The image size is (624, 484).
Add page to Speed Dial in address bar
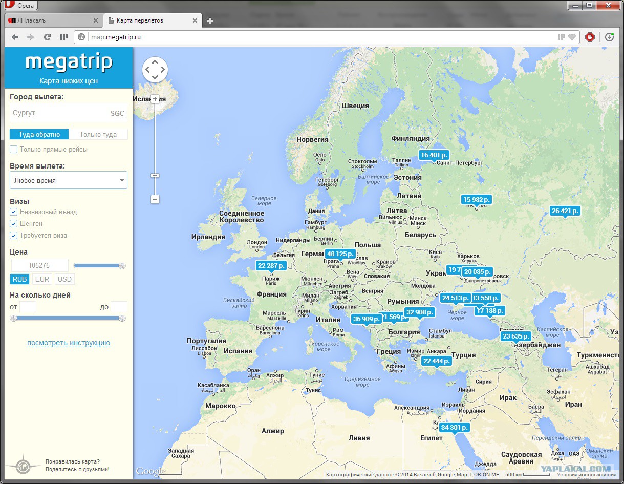click(x=562, y=37)
